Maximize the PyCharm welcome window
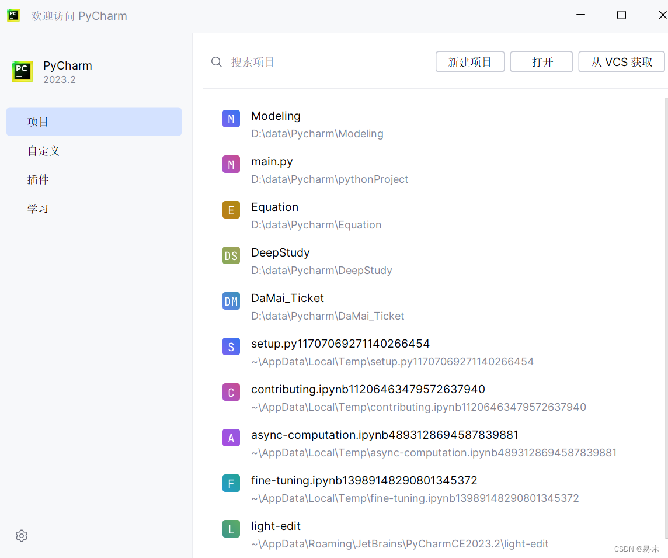The width and height of the screenshot is (668, 558). pos(621,15)
